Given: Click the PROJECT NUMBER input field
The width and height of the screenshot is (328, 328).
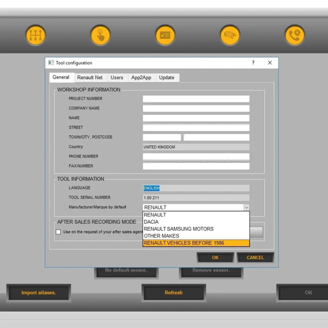Looking at the screenshot, I should coord(196,99).
